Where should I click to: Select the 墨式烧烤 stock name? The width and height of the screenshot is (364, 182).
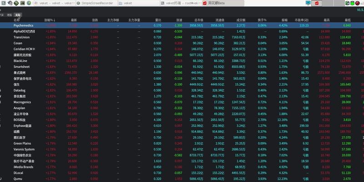point(20,73)
